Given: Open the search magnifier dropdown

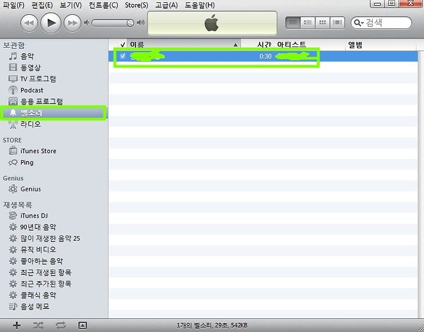Looking at the screenshot, I should tap(359, 23).
